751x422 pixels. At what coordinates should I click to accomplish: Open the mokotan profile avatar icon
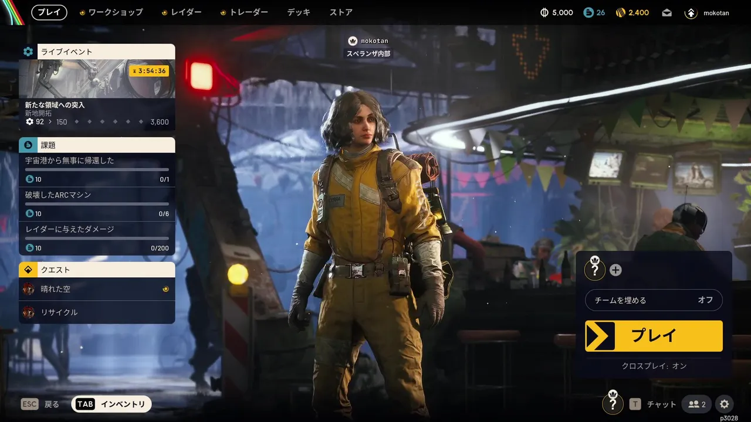point(691,13)
